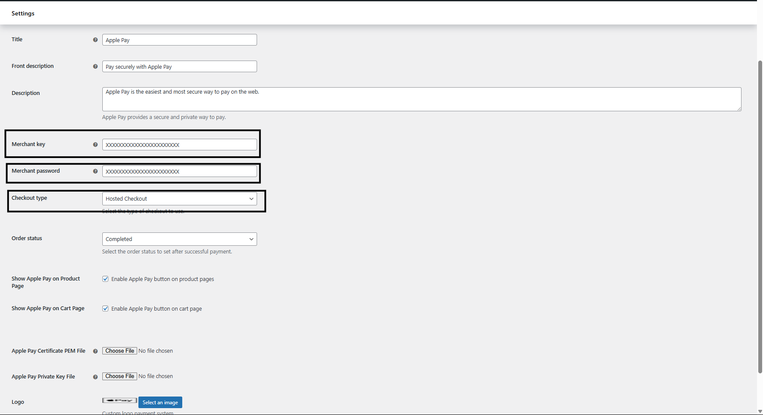
Task: Click the Logo label
Action: point(18,402)
